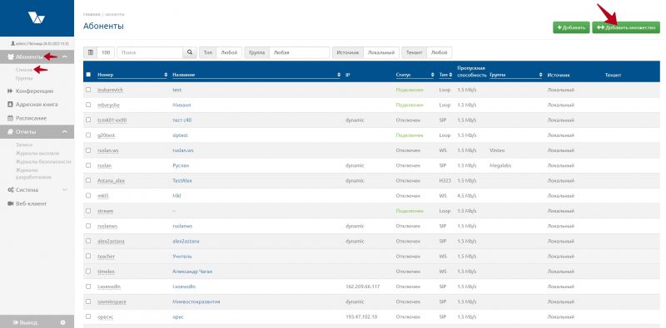The height and width of the screenshot is (328, 666).
Task: Check the box for the mbaryshe row
Action: click(88, 105)
